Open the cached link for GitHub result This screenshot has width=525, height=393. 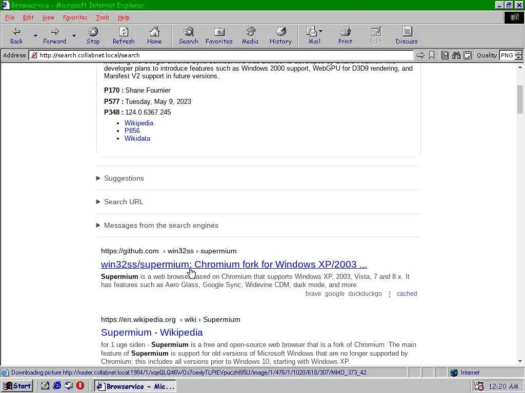point(407,294)
